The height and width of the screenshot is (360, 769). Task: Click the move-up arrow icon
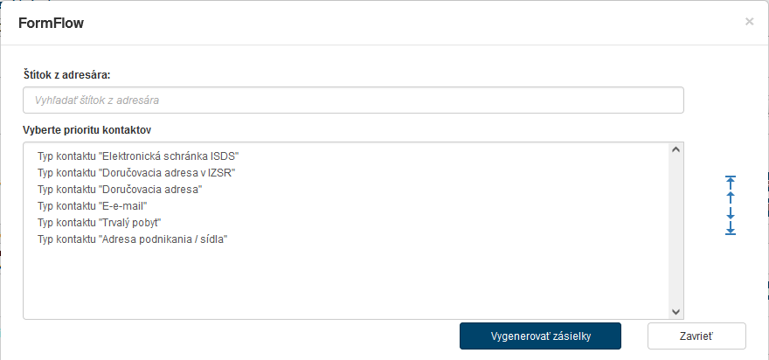tap(731, 198)
